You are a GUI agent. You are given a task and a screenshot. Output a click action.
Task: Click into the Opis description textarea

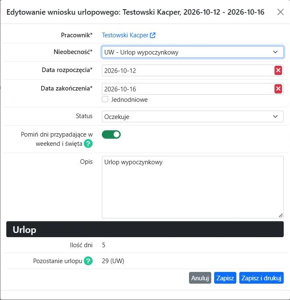point(193,187)
